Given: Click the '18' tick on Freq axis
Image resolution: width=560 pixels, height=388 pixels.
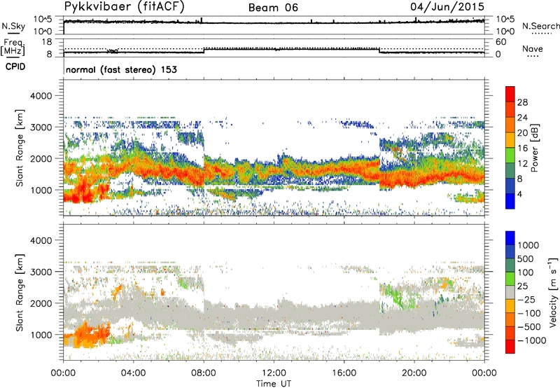Looking at the screenshot, I should (x=47, y=42).
